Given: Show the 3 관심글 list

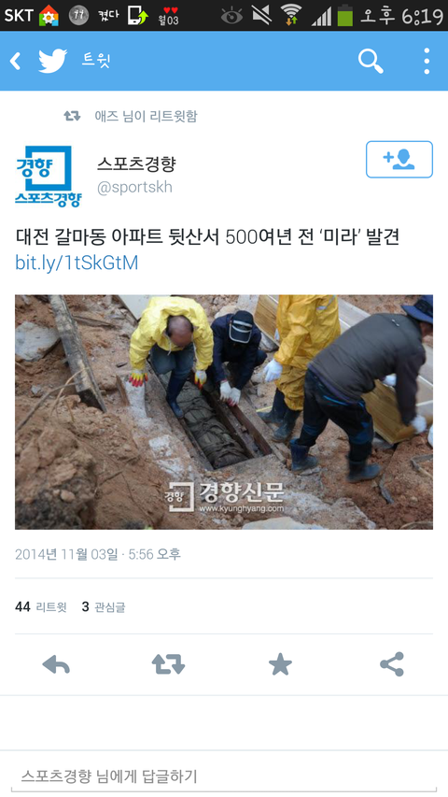Looking at the screenshot, I should (x=104, y=607).
